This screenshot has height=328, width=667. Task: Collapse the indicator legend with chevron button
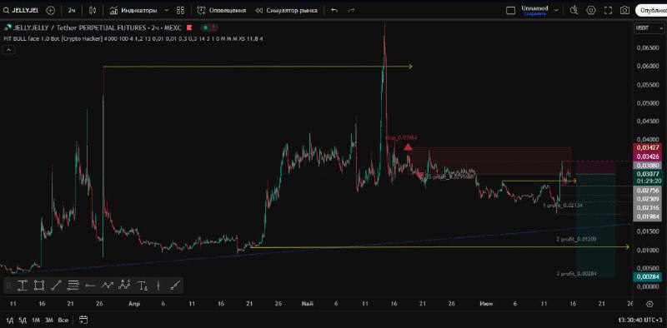click(x=8, y=50)
